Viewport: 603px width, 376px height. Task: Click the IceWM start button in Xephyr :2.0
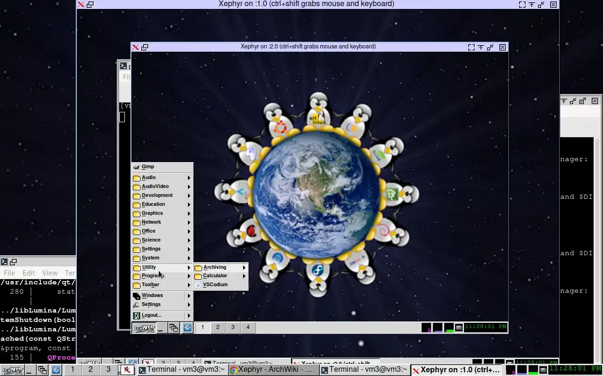pos(144,328)
